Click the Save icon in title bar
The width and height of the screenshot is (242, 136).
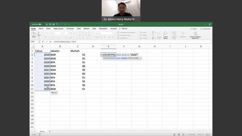[x=50, y=24]
